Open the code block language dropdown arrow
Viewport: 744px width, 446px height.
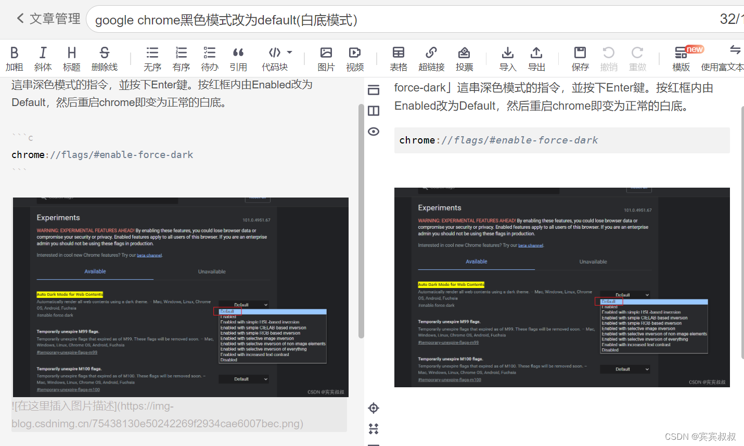click(x=290, y=53)
